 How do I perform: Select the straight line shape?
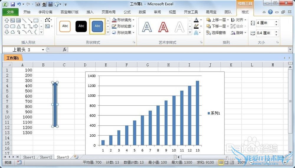pos(24,20)
